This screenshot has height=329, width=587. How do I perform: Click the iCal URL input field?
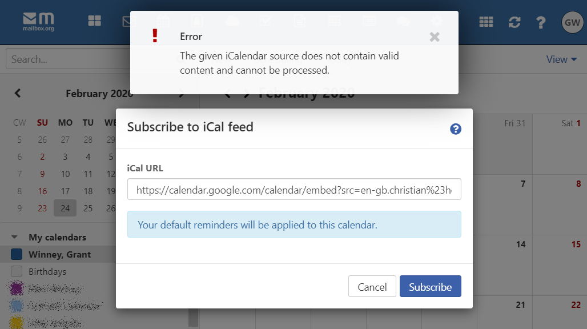pos(294,190)
